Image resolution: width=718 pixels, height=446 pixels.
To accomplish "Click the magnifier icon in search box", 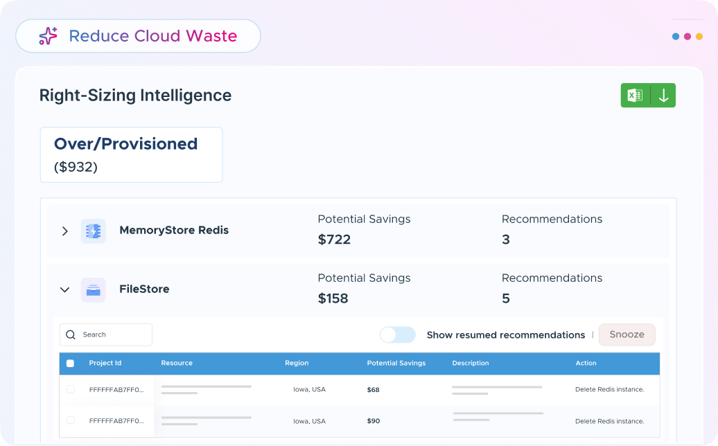I will (71, 334).
